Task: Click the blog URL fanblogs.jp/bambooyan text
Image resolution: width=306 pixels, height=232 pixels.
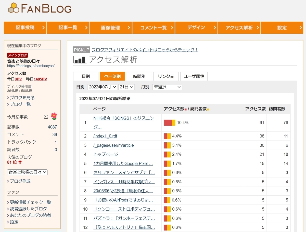Action: pyautogui.click(x=31, y=66)
